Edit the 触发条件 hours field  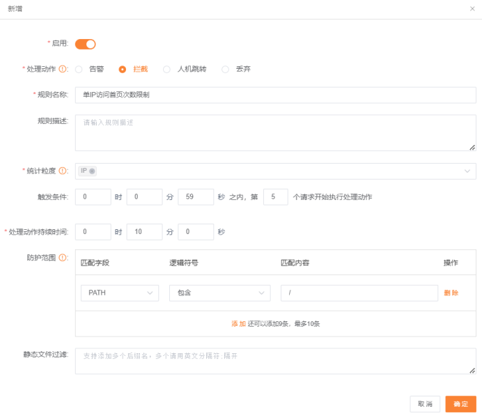tap(93, 196)
